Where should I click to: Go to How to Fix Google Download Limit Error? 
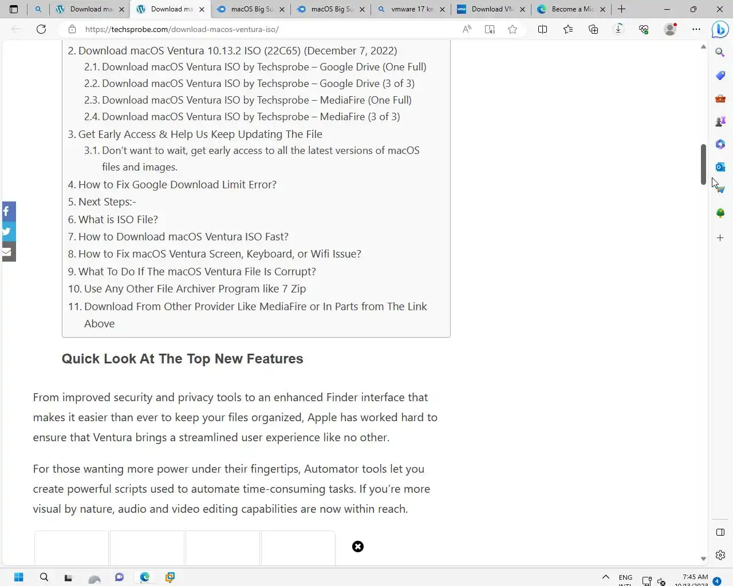click(178, 185)
